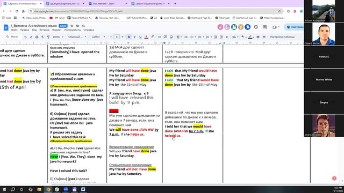
Task: Decrease font size with minus button
Action: [111, 37]
